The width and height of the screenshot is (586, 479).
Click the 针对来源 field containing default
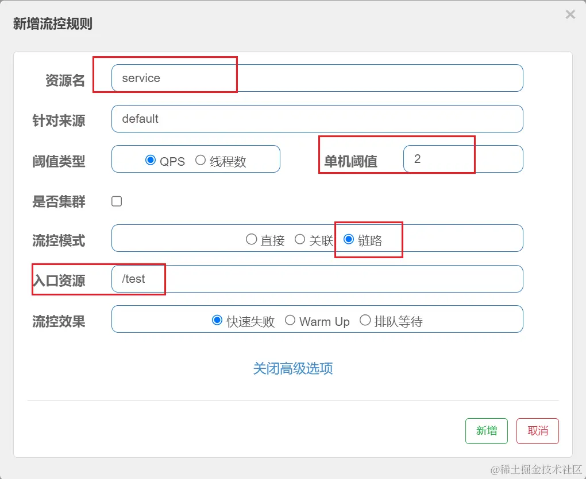click(317, 119)
